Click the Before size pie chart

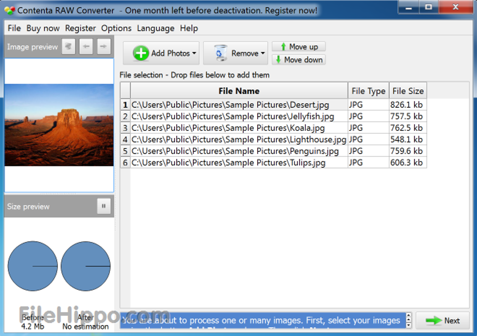[x=33, y=266]
